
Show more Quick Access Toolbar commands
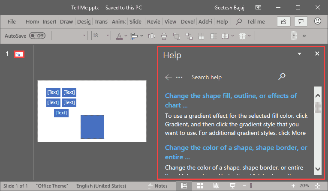tap(304, 36)
